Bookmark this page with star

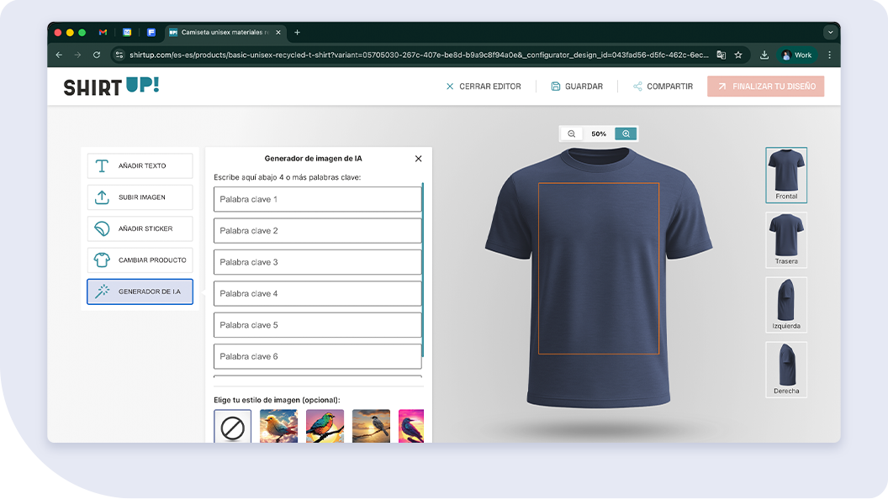pos(738,55)
